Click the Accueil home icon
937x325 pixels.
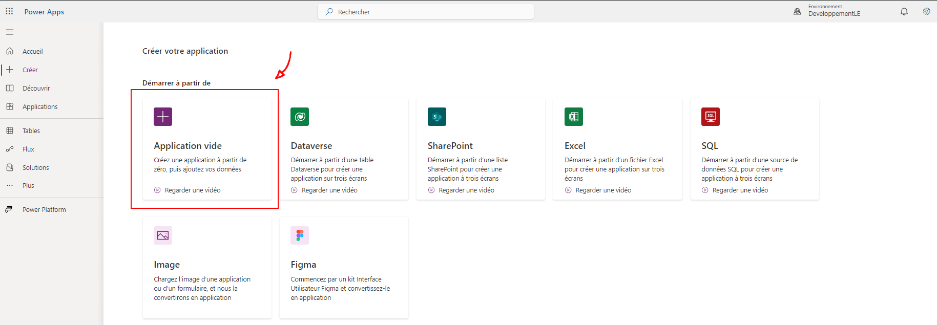tap(10, 51)
